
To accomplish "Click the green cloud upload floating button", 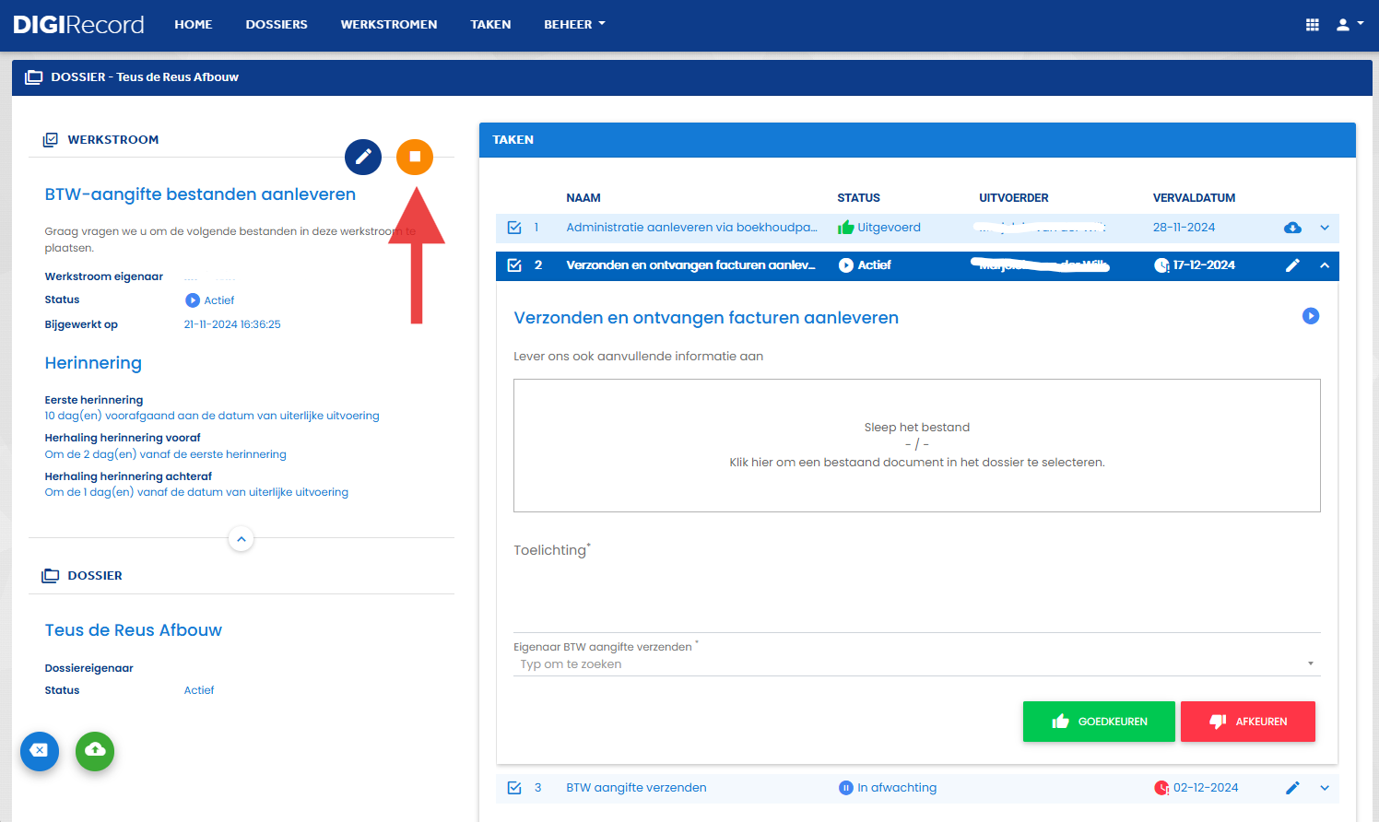I will pyautogui.click(x=95, y=751).
